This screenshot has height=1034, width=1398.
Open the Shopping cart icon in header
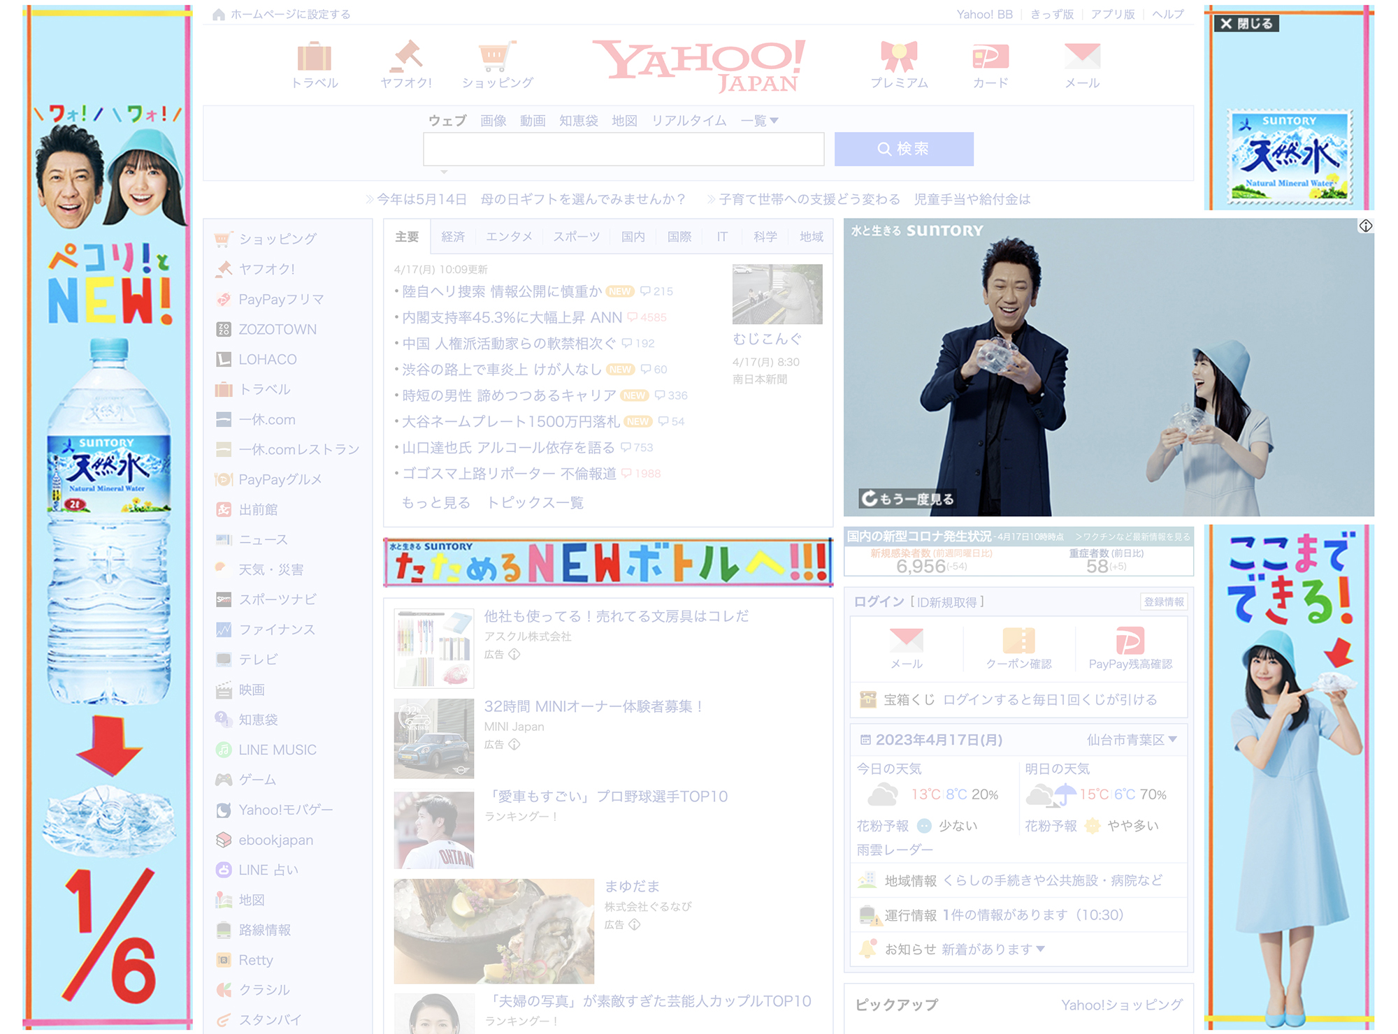[x=497, y=57]
